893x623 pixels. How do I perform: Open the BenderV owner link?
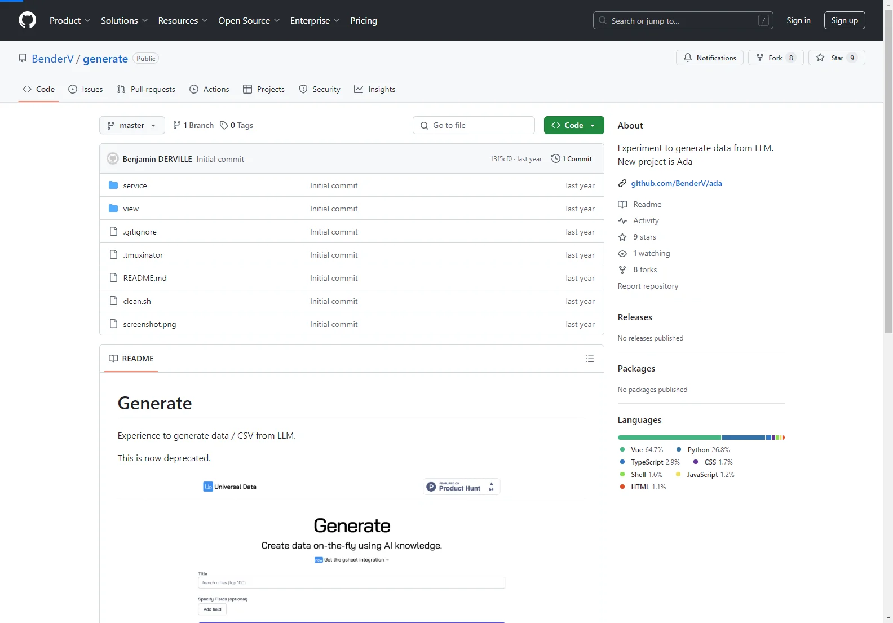[x=52, y=59]
